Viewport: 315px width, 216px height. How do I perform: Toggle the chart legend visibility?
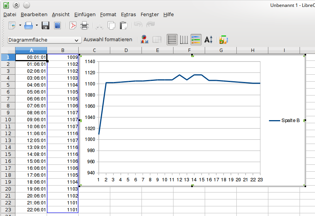click(x=196, y=40)
